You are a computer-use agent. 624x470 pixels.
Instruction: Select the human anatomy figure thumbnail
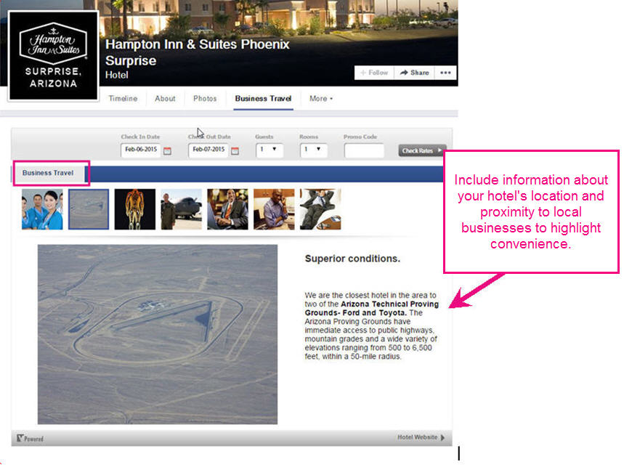click(135, 209)
